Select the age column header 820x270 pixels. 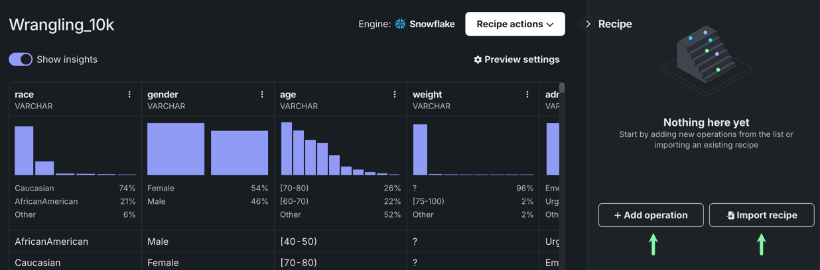pos(288,95)
